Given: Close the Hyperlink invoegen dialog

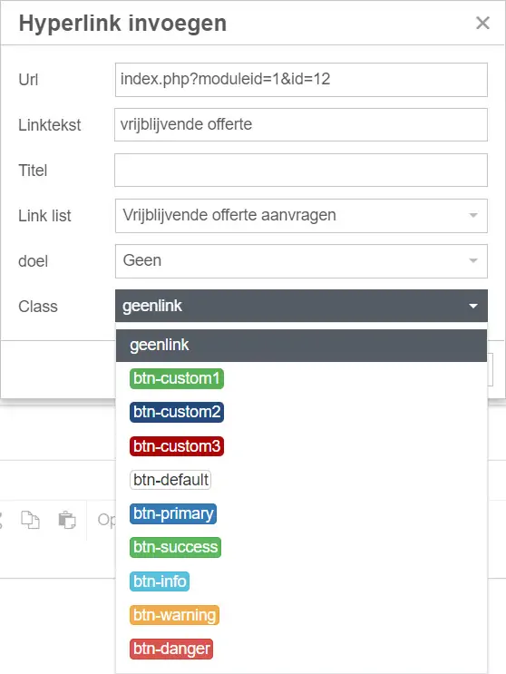Looking at the screenshot, I should point(482,23).
